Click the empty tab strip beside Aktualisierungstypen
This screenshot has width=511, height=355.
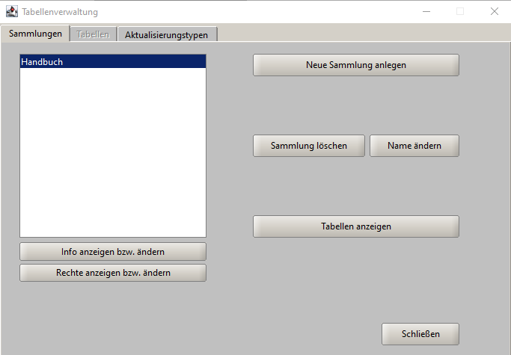[x=359, y=34]
